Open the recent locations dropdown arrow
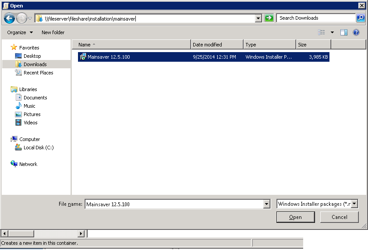Screen dimensions: 368x250 click(x=30, y=18)
